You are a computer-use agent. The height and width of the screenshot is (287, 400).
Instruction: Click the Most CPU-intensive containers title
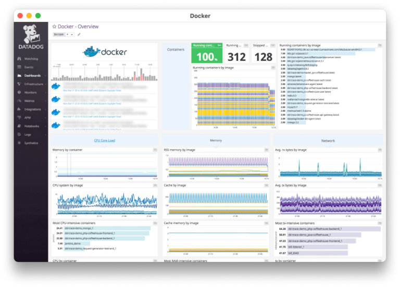pyautogui.click(x=74, y=223)
